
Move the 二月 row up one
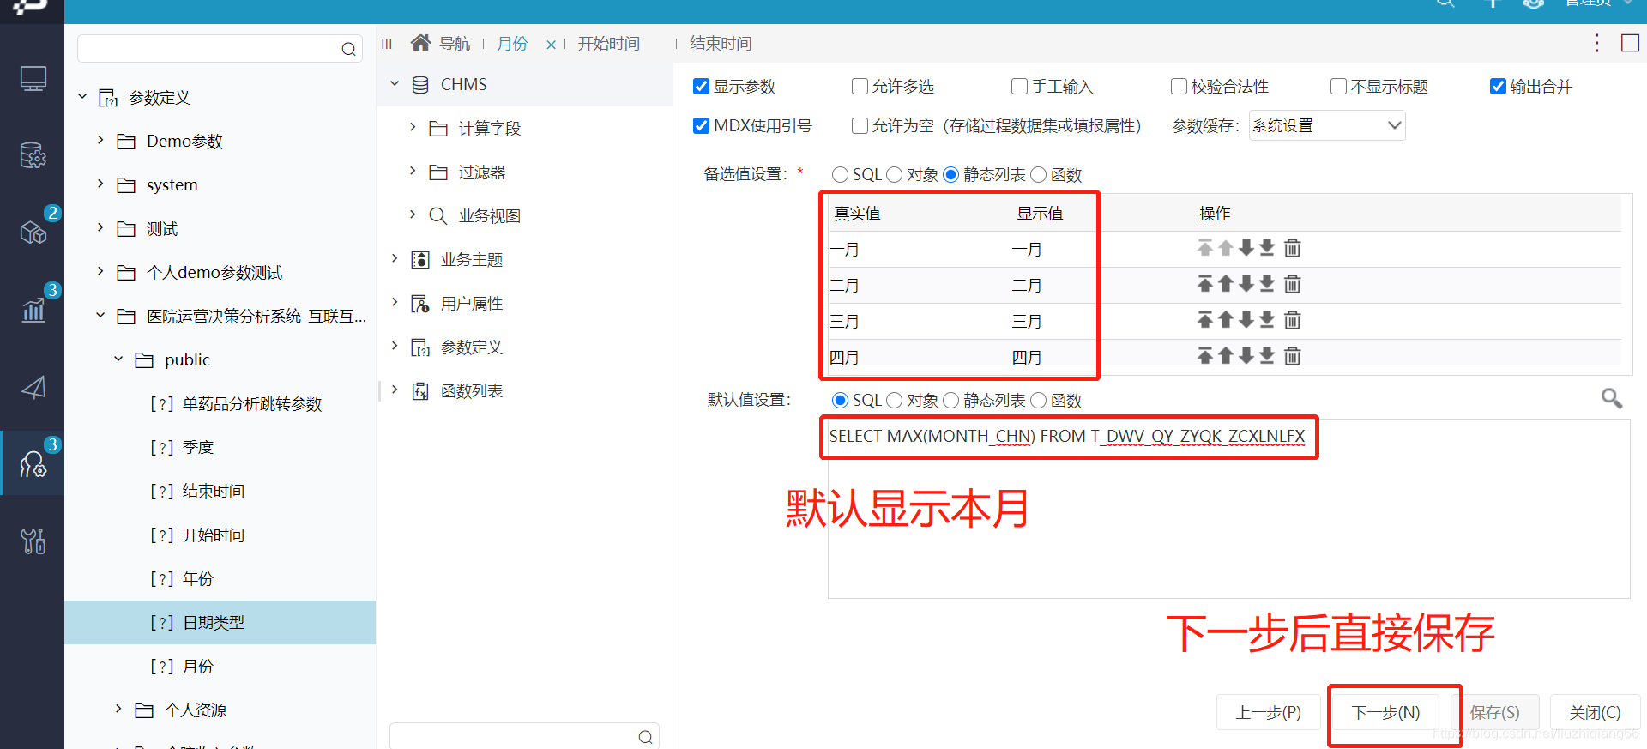click(x=1226, y=284)
